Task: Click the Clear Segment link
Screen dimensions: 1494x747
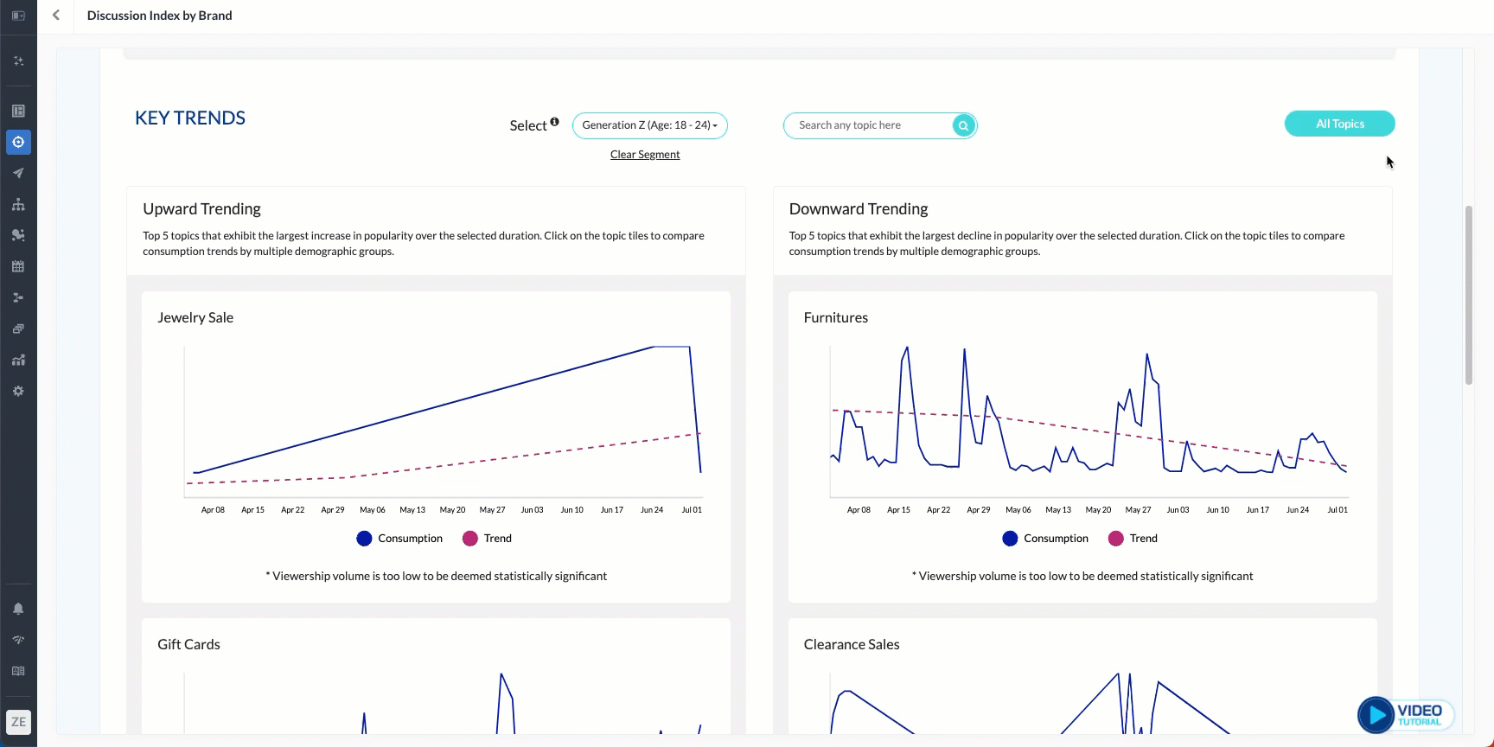Action: click(x=645, y=155)
